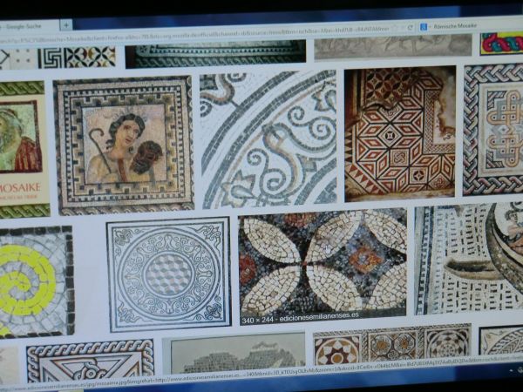
Task: Open the white tesserae vessel mosaic thumbnail
Action: [x=469, y=260]
